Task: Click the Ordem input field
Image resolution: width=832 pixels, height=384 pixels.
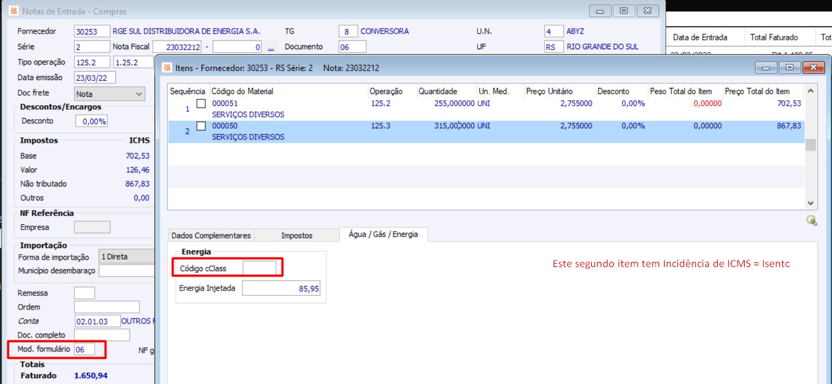Action: (x=107, y=307)
